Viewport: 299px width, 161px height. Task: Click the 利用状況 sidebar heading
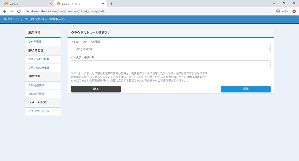[x=34, y=33]
